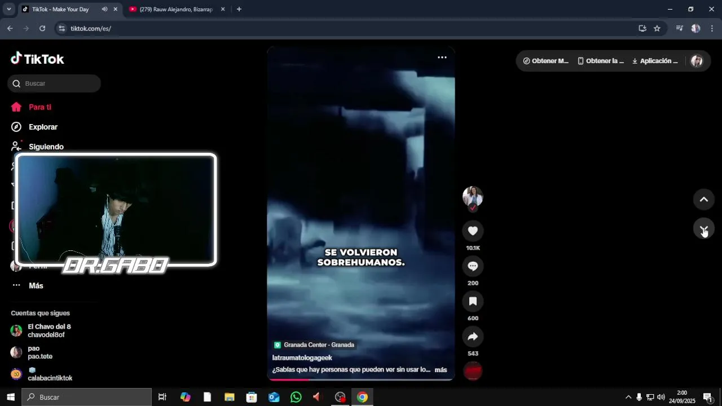Screen dimensions: 722x406
Task: Launch Copilot from the taskbar
Action: pos(186,397)
